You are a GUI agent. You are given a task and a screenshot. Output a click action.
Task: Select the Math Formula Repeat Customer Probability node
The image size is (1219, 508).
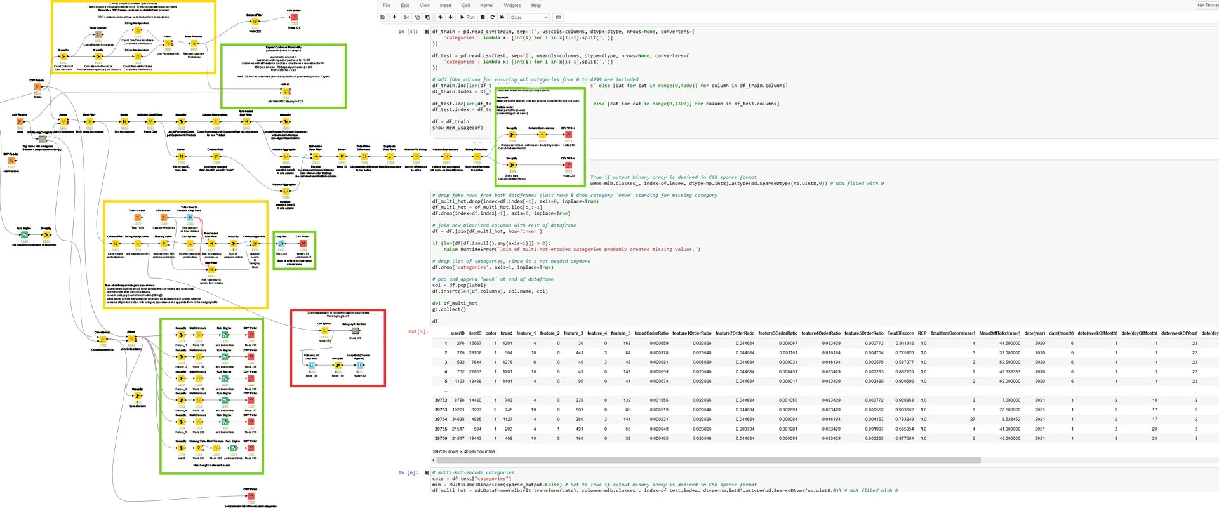coord(194,43)
